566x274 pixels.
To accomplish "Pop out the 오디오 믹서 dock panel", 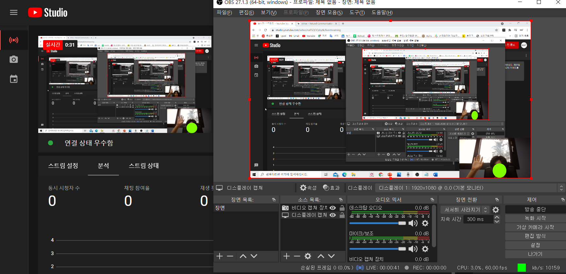I will [432, 200].
